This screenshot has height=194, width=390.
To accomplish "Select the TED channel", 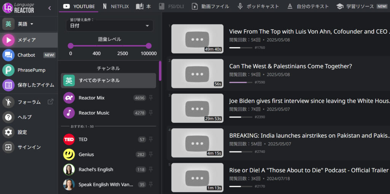I will point(109,140).
